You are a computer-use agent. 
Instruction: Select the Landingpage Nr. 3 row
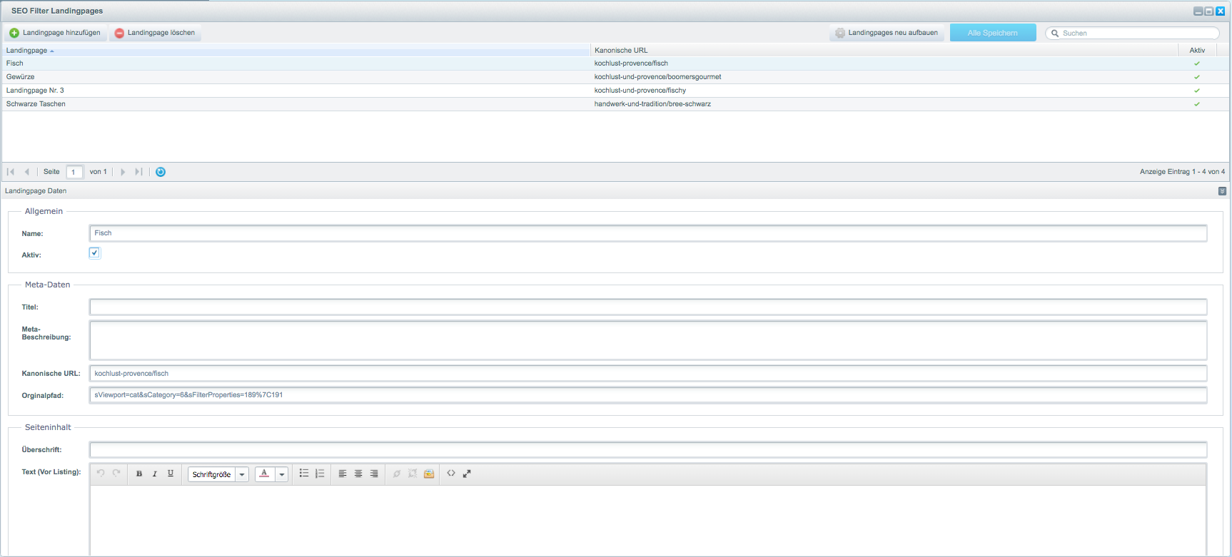point(615,91)
